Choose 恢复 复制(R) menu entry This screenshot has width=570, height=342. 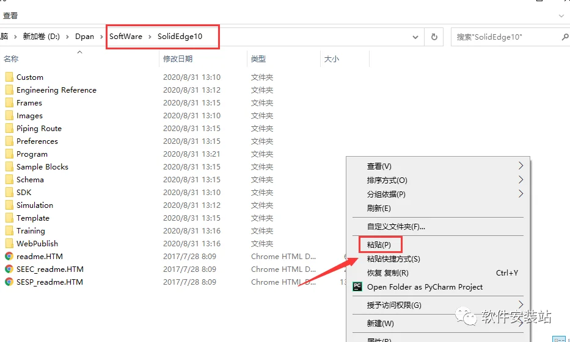[387, 273]
